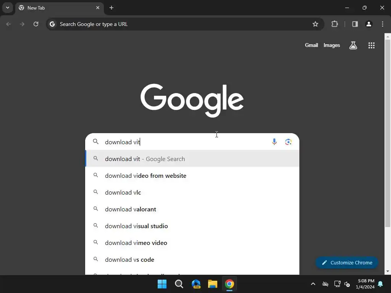Click the Customize Chrome button
The image size is (391, 293).
pyautogui.click(x=347, y=262)
